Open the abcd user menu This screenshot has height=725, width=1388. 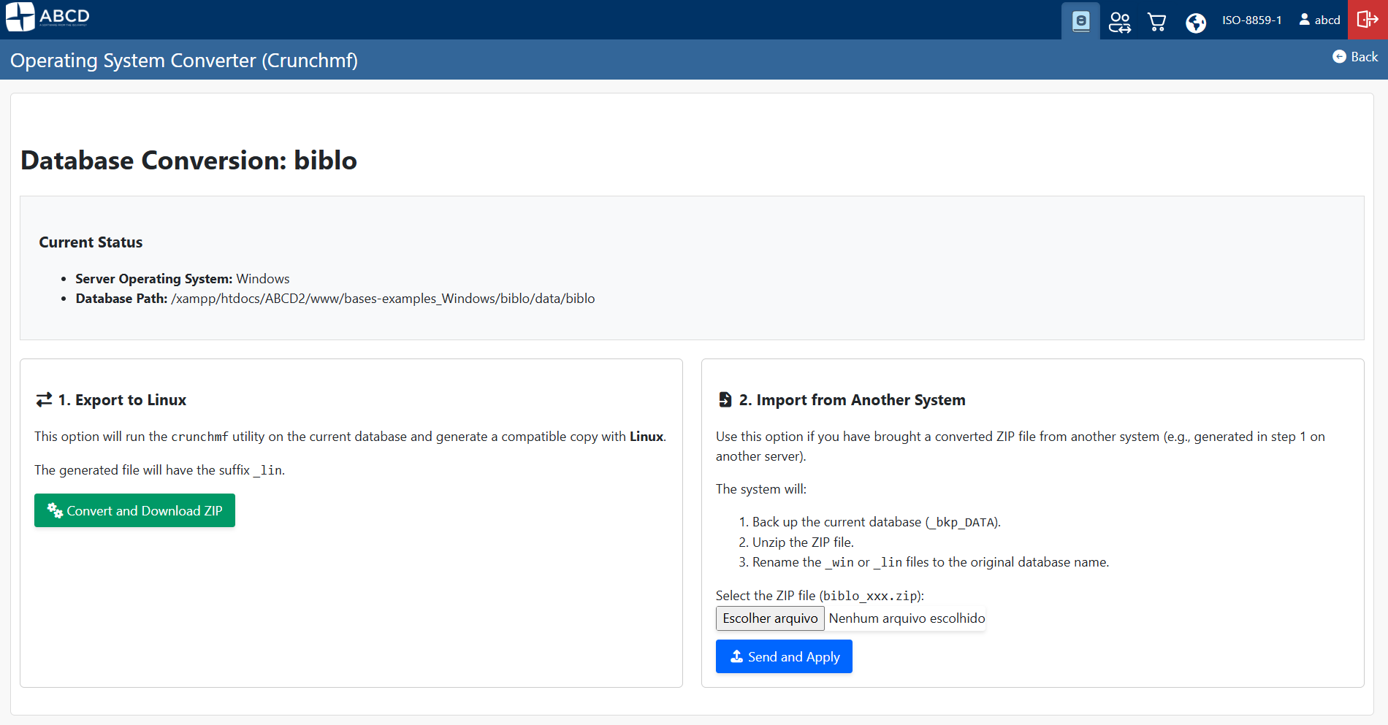coord(1318,20)
